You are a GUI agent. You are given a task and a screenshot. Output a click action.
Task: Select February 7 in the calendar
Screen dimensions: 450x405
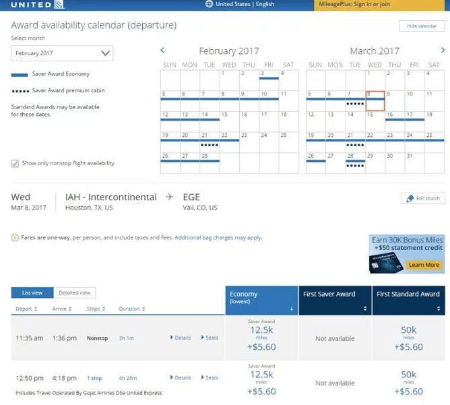(210, 101)
